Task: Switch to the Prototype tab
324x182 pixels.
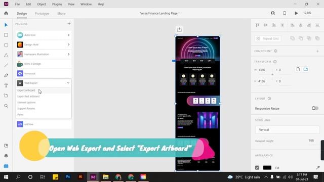Action: [42, 14]
